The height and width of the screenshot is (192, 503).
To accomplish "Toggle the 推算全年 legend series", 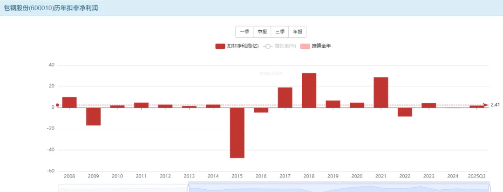I will [x=315, y=46].
